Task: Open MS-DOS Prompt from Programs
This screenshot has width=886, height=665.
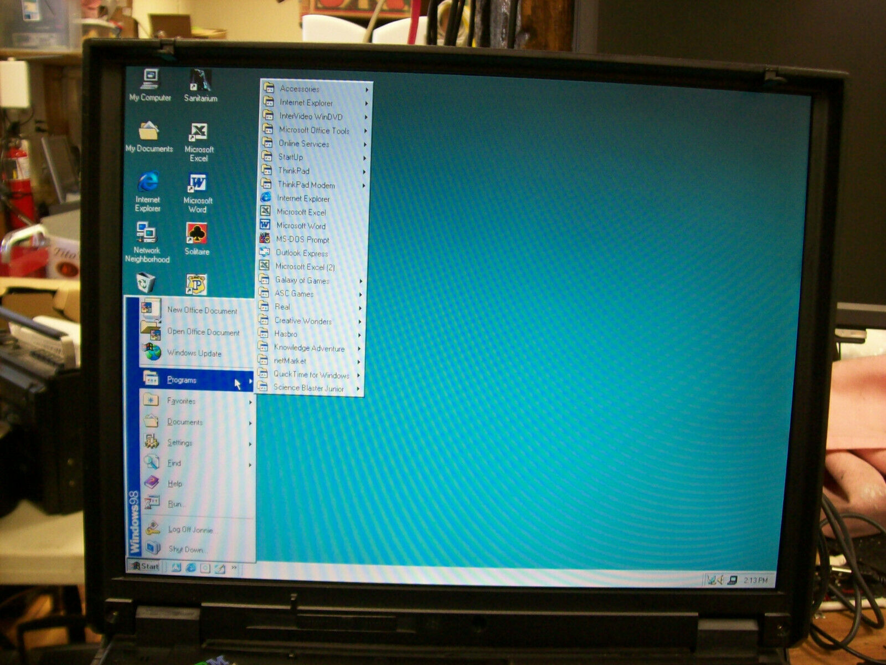Action: (313, 239)
